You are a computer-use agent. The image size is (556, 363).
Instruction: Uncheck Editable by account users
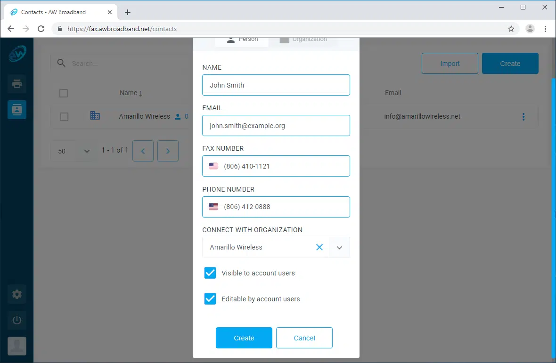click(x=210, y=299)
